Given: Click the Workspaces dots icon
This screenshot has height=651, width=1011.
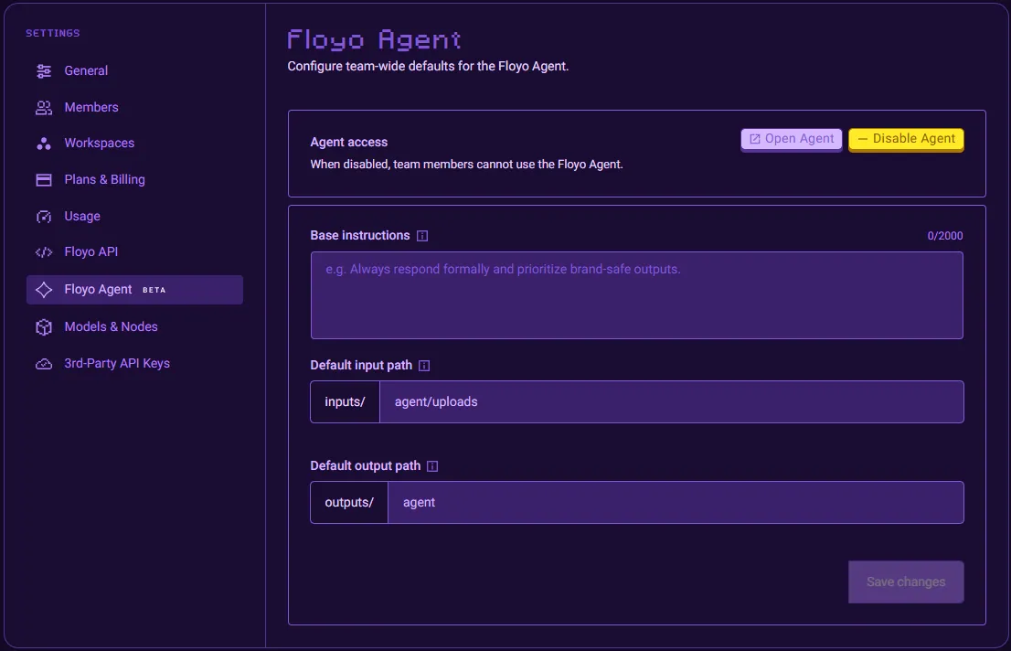Looking at the screenshot, I should (44, 144).
